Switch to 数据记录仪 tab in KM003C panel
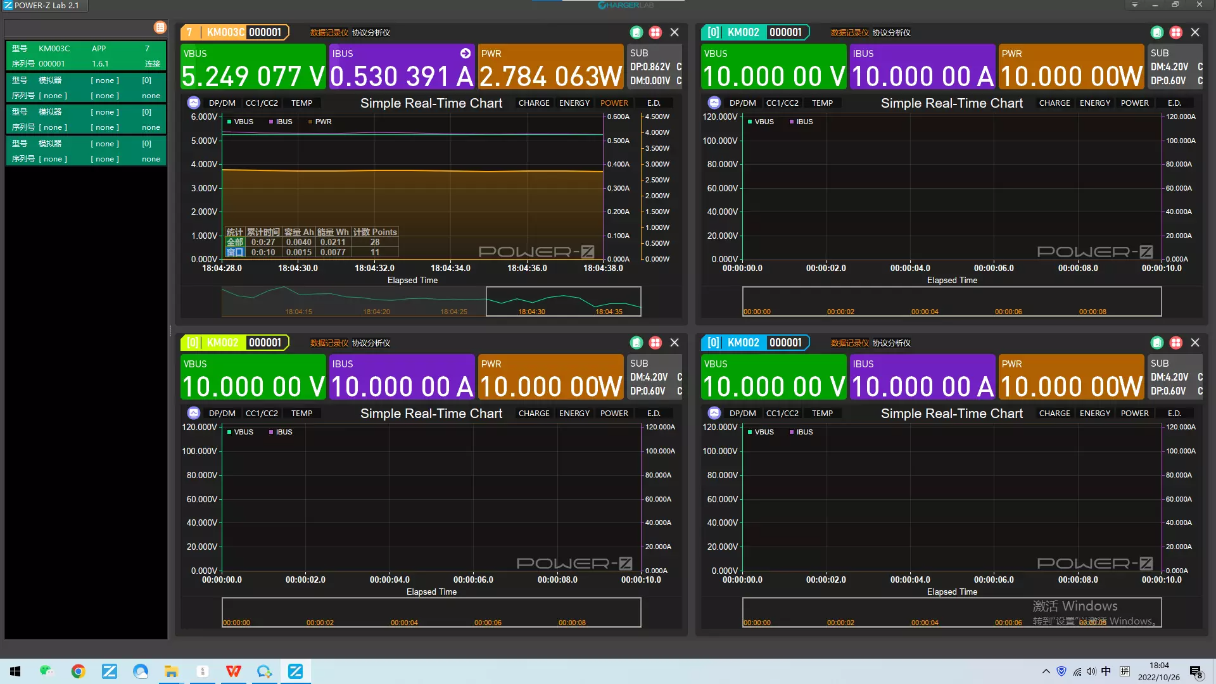The image size is (1216, 684). 329,33
